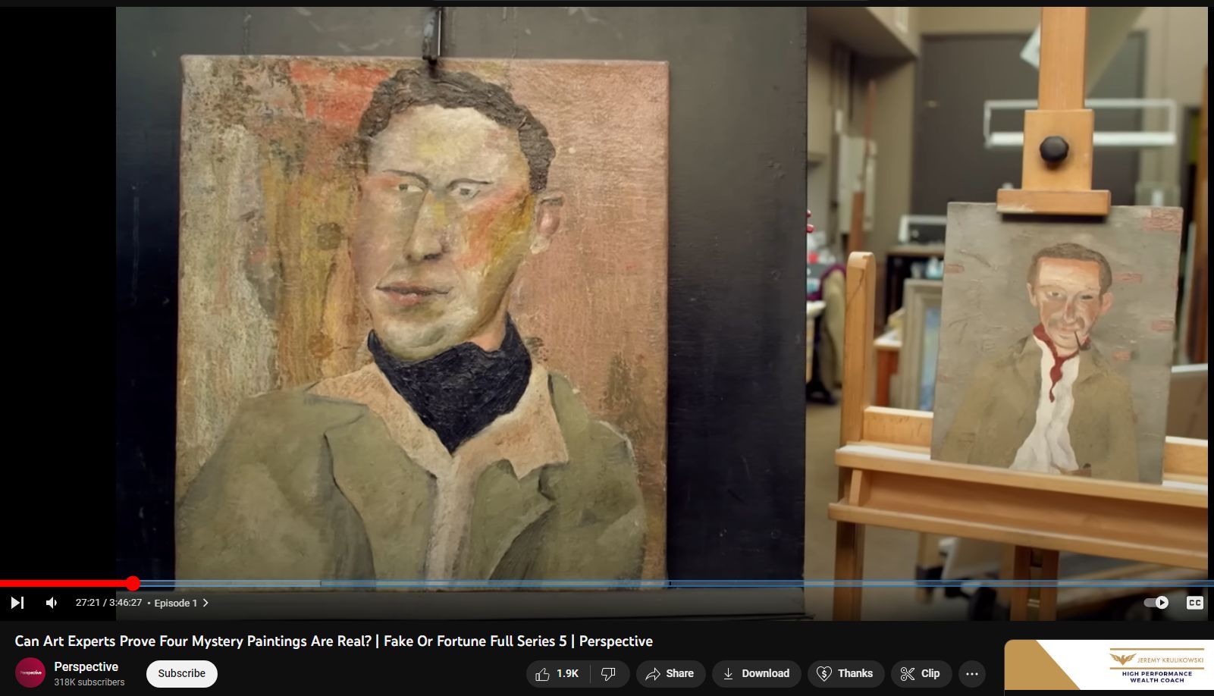Image resolution: width=1214 pixels, height=696 pixels.
Task: Visit the Jeremy Krulikowski ad banner
Action: (x=1109, y=666)
